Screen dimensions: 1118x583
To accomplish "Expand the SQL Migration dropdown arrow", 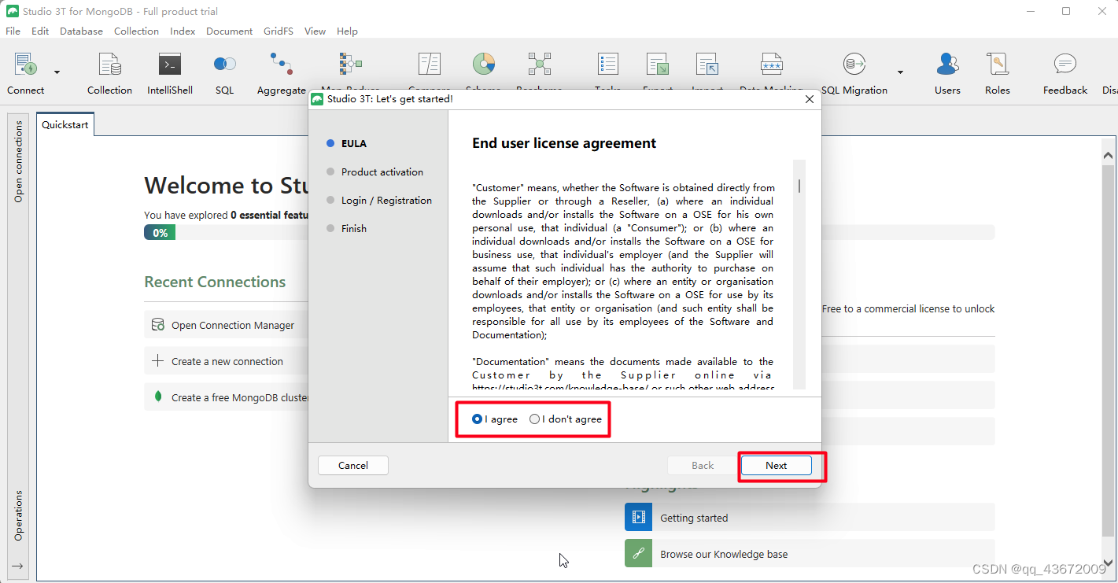I will (900, 72).
